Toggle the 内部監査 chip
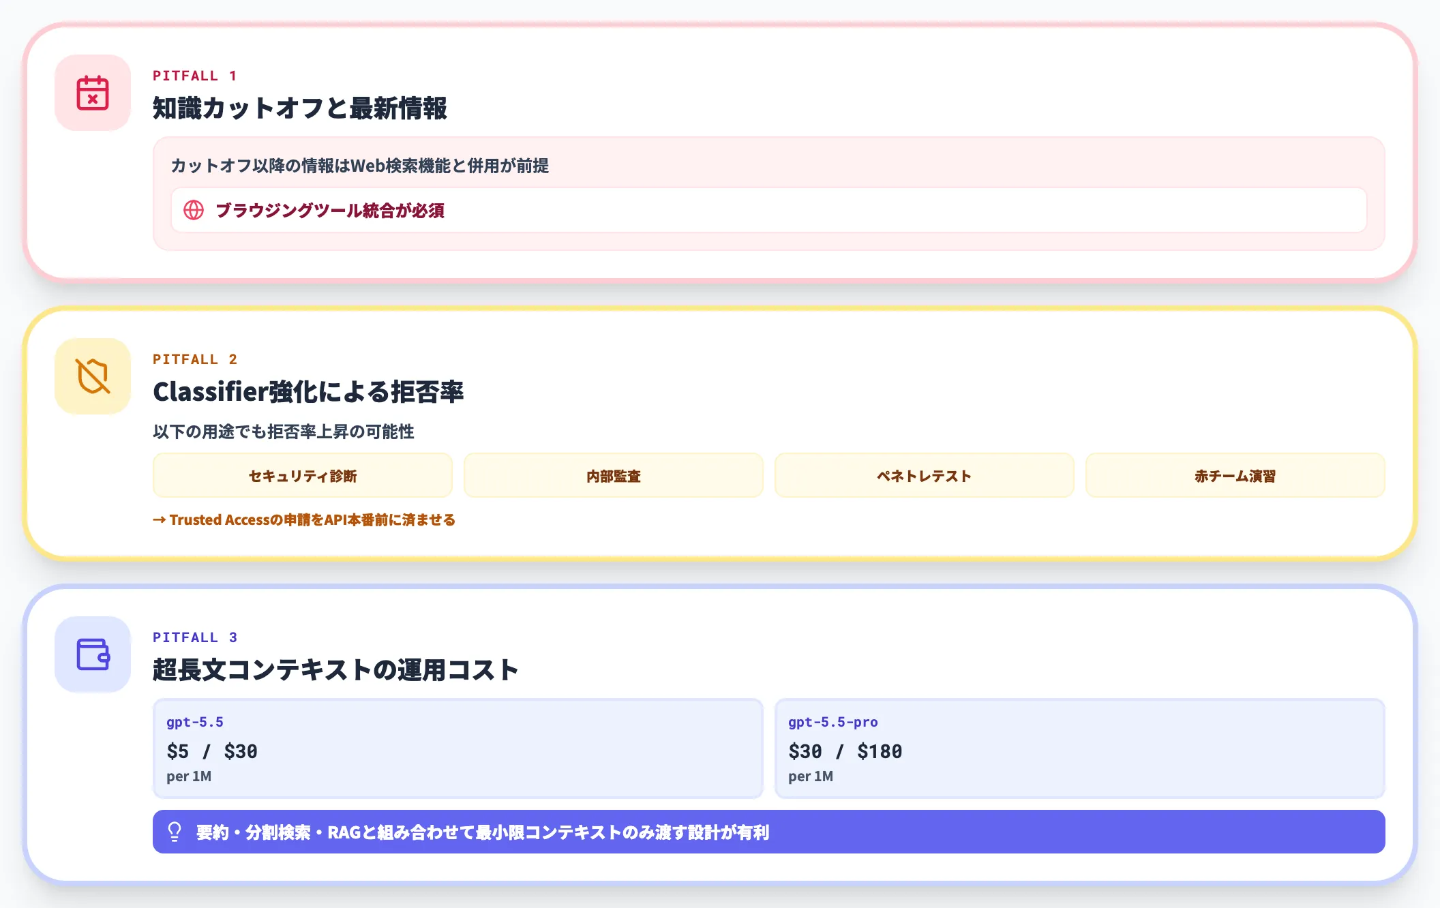 click(613, 475)
